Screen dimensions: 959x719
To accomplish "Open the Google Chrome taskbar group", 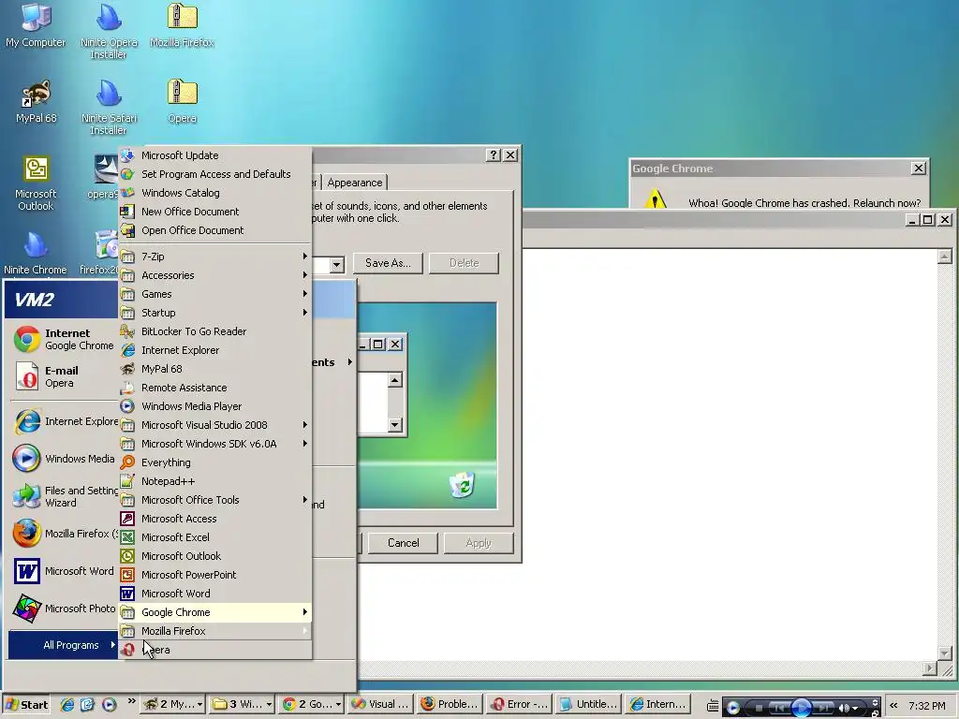I will point(311,704).
